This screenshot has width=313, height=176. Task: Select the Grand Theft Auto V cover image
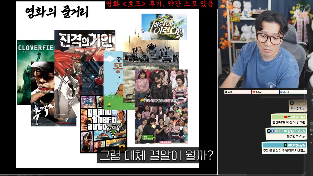(x=103, y=124)
